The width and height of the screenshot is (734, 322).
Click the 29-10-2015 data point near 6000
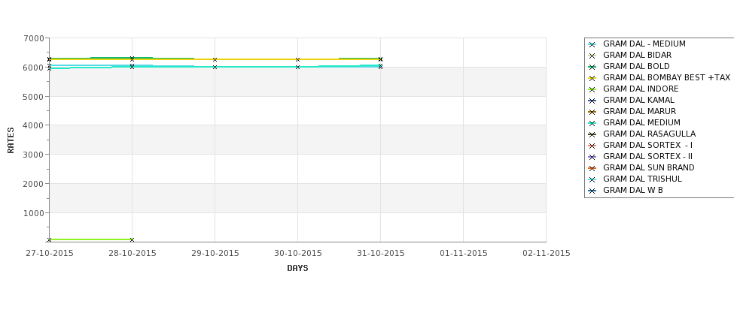click(215, 68)
